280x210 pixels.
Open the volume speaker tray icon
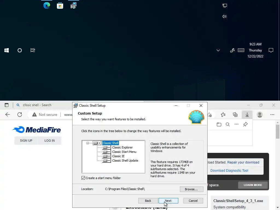click(225, 16)
